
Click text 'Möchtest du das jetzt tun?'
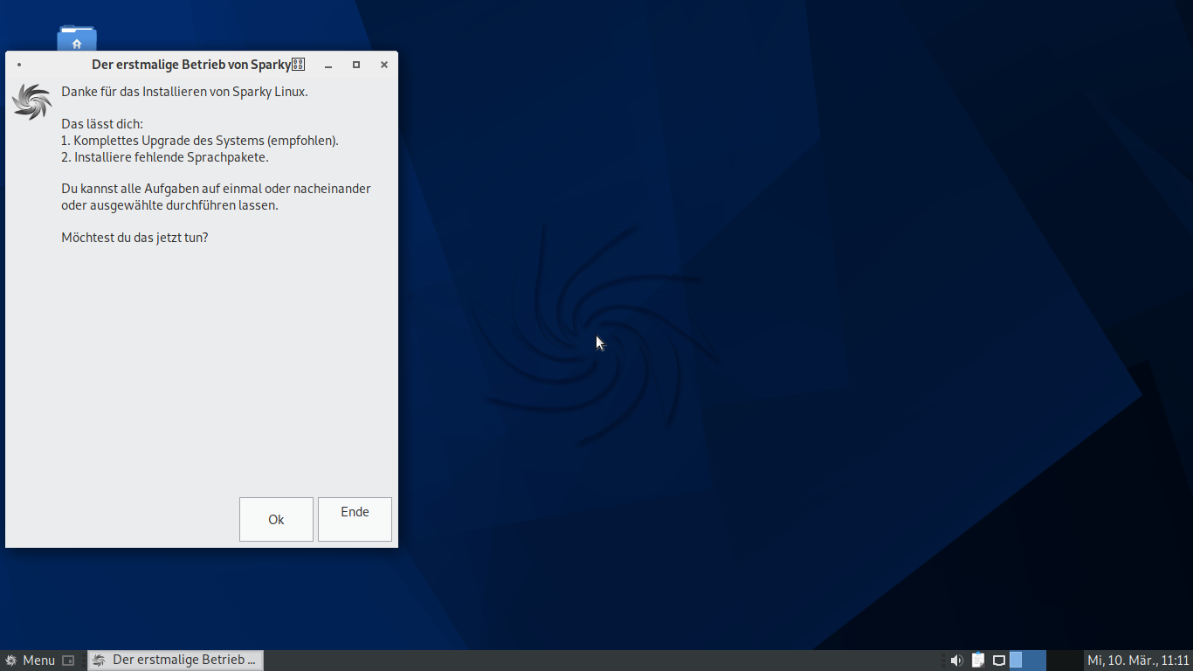pyautogui.click(x=134, y=237)
